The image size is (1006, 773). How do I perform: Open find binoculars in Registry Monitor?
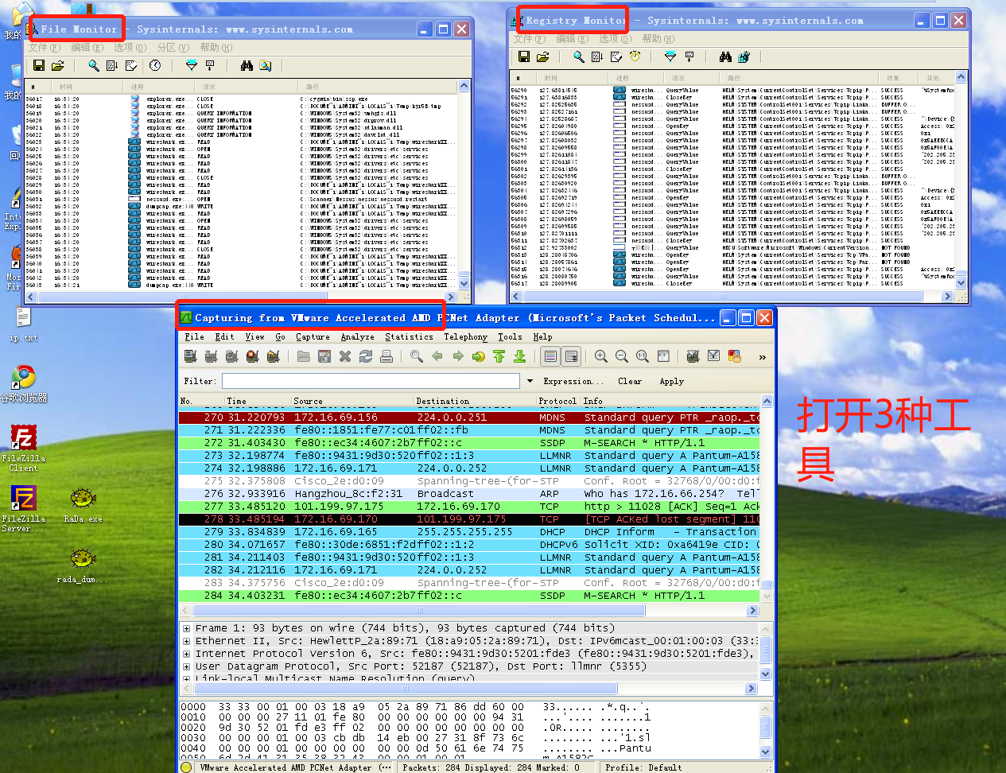725,56
